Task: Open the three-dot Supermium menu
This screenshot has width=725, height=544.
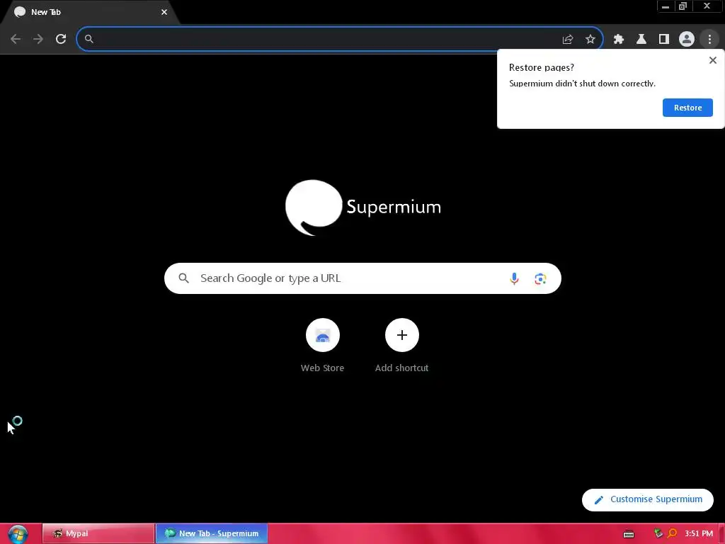Action: pos(709,40)
